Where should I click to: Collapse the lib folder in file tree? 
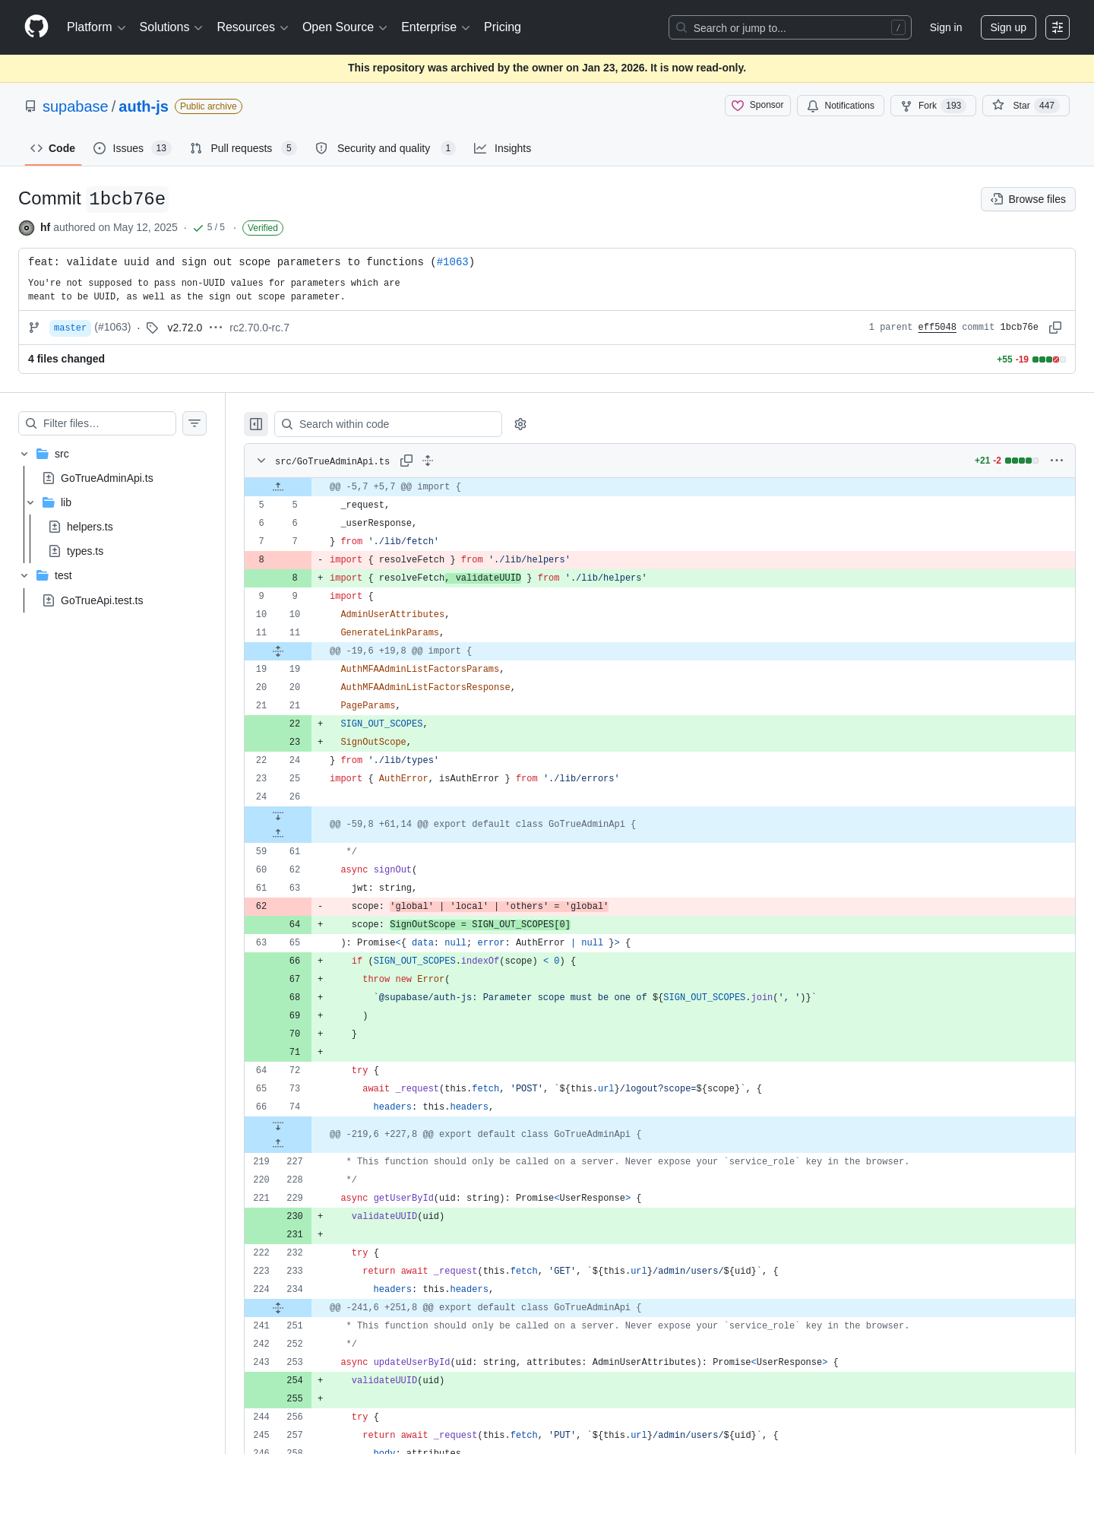[30, 502]
